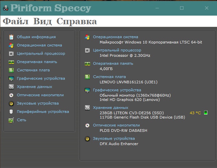The width and height of the screenshot is (217, 168).
Task: Select Системная плата in sidebar
Action: pos(33,70)
